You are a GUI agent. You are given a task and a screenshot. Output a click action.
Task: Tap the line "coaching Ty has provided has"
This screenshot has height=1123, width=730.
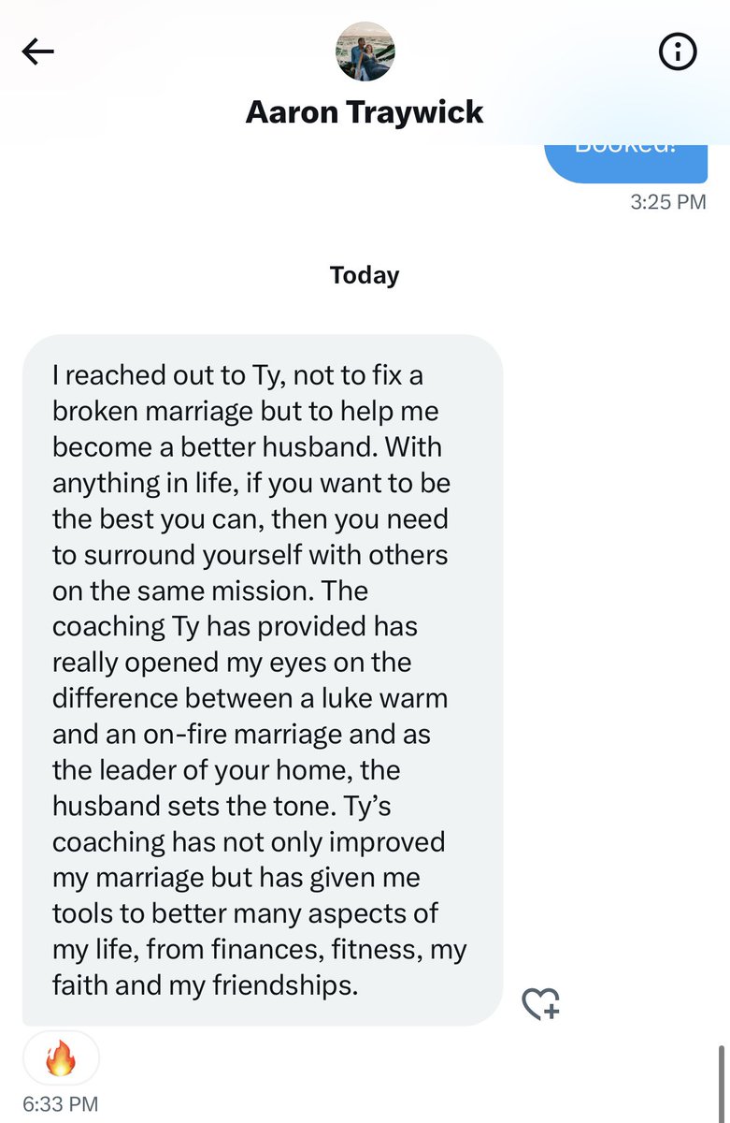pyautogui.click(x=234, y=627)
